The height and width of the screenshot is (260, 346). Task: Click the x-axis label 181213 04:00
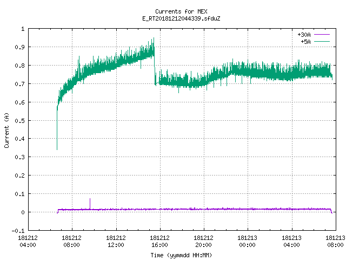292,241
